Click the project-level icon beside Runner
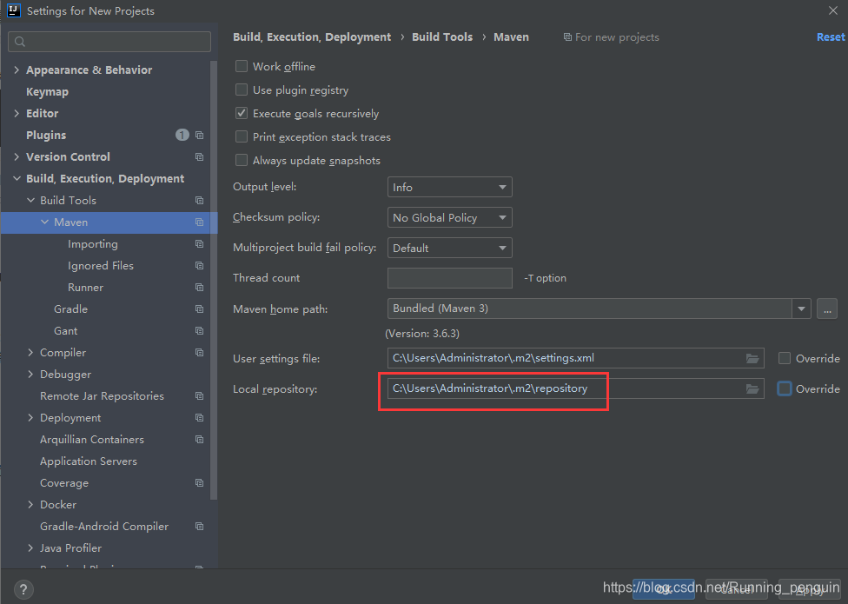Image resolution: width=848 pixels, height=604 pixels. 199,287
